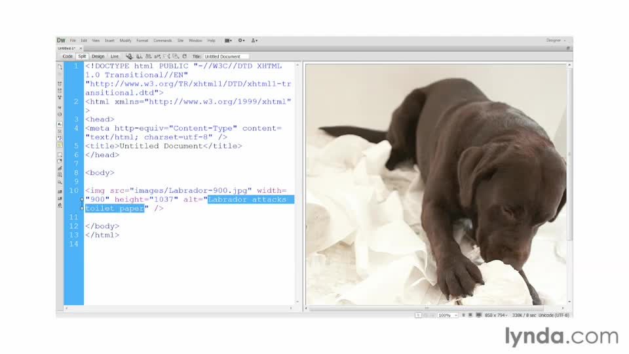Click the Collapse Full Tag icon
The height and width of the screenshot is (354, 629).
(x=60, y=83)
